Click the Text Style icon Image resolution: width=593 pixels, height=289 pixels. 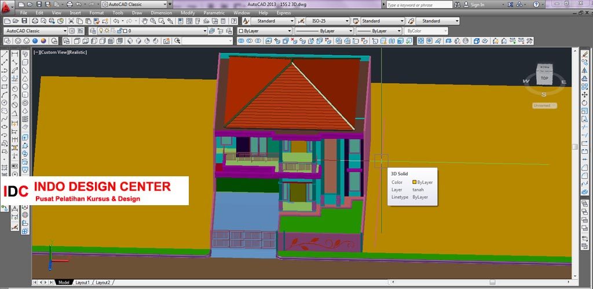click(246, 21)
